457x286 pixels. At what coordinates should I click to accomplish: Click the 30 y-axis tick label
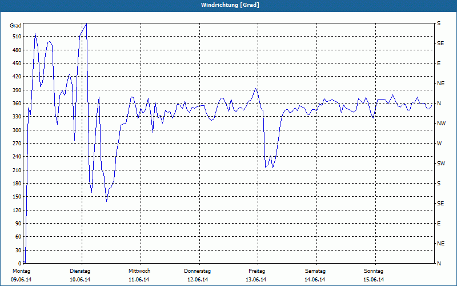point(18,250)
